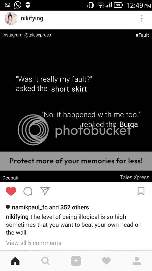
Task: Open comments with the speech bubble icon
Action: (28, 191)
